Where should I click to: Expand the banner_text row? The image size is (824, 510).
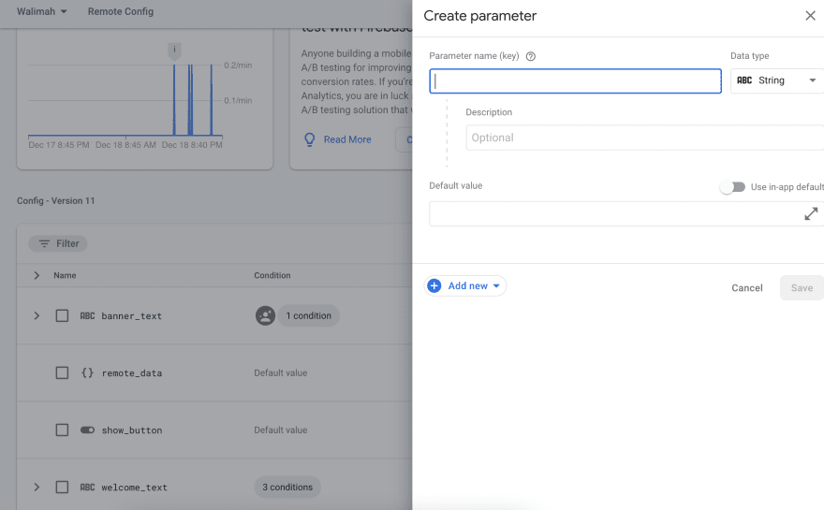point(37,315)
